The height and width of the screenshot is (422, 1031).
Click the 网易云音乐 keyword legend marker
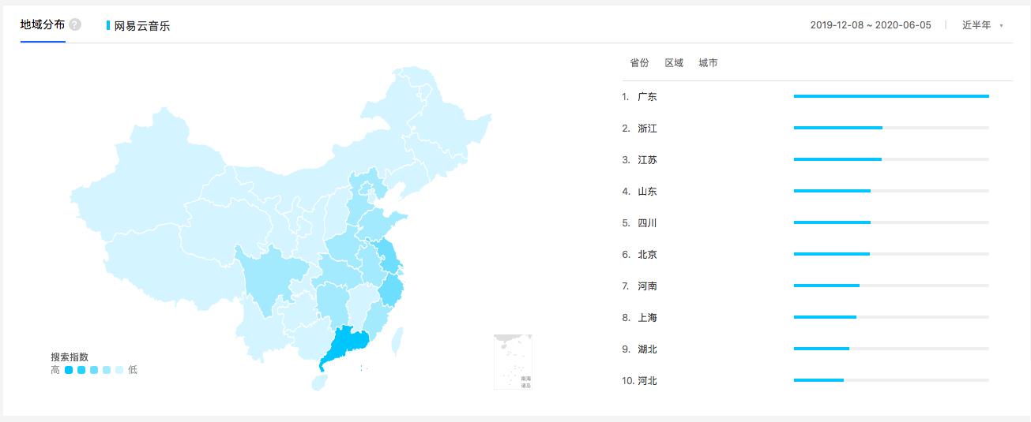coord(108,25)
